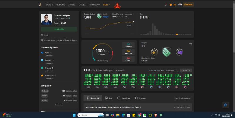Open Copilot from the taskbar
This screenshot has width=235, height=118.
pyautogui.click(x=113, y=115)
